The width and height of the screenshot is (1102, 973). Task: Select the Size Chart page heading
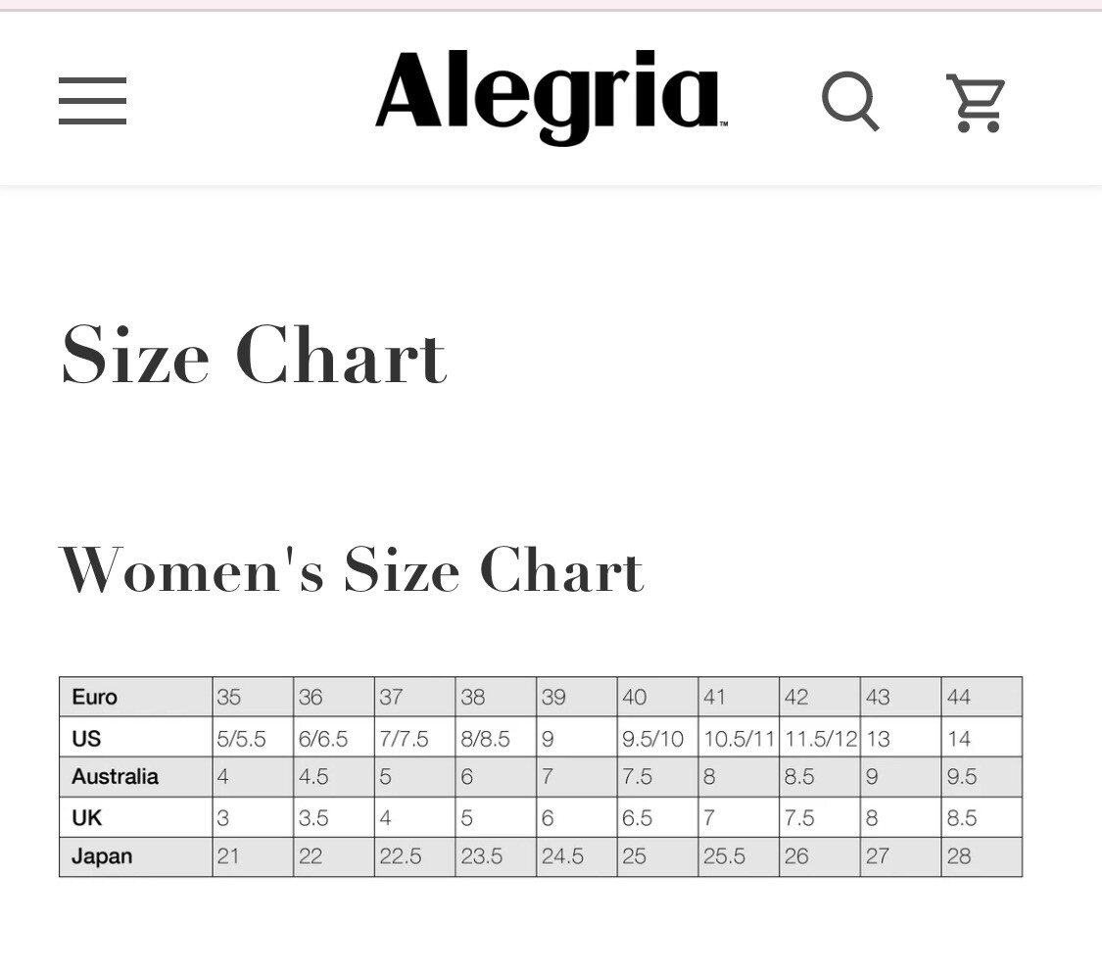(x=254, y=355)
